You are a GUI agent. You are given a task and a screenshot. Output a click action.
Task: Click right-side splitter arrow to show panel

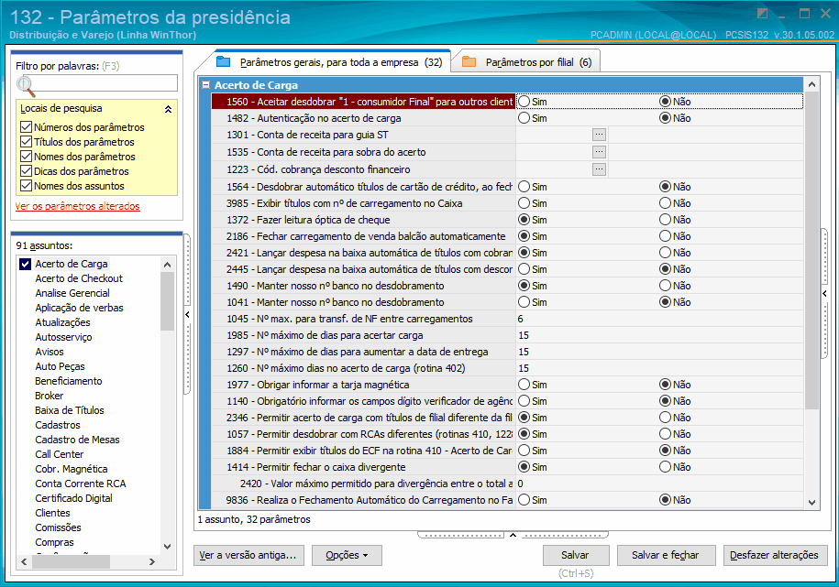(x=824, y=293)
